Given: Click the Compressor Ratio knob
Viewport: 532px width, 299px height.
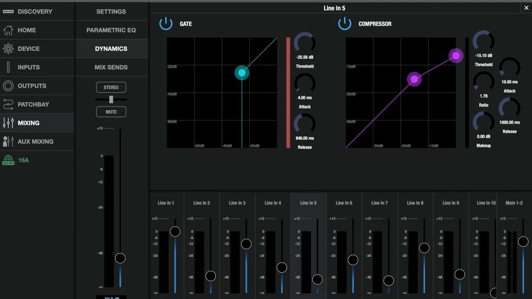Looking at the screenshot, I should (x=484, y=82).
